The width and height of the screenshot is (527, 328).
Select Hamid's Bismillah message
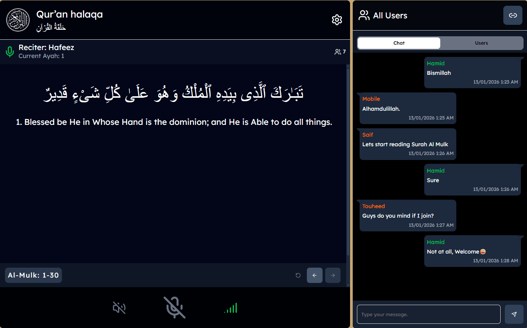coord(472,73)
